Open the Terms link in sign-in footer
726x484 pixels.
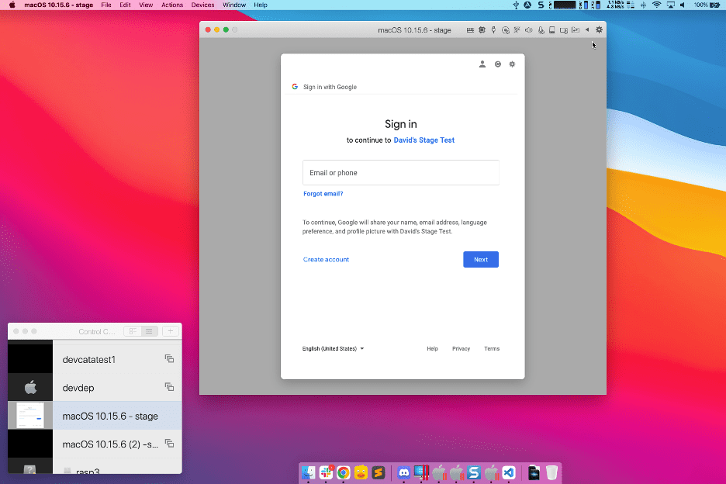point(492,349)
